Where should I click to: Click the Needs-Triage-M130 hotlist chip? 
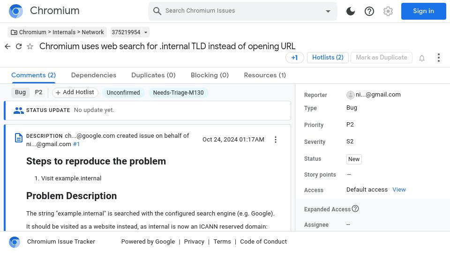178,93
